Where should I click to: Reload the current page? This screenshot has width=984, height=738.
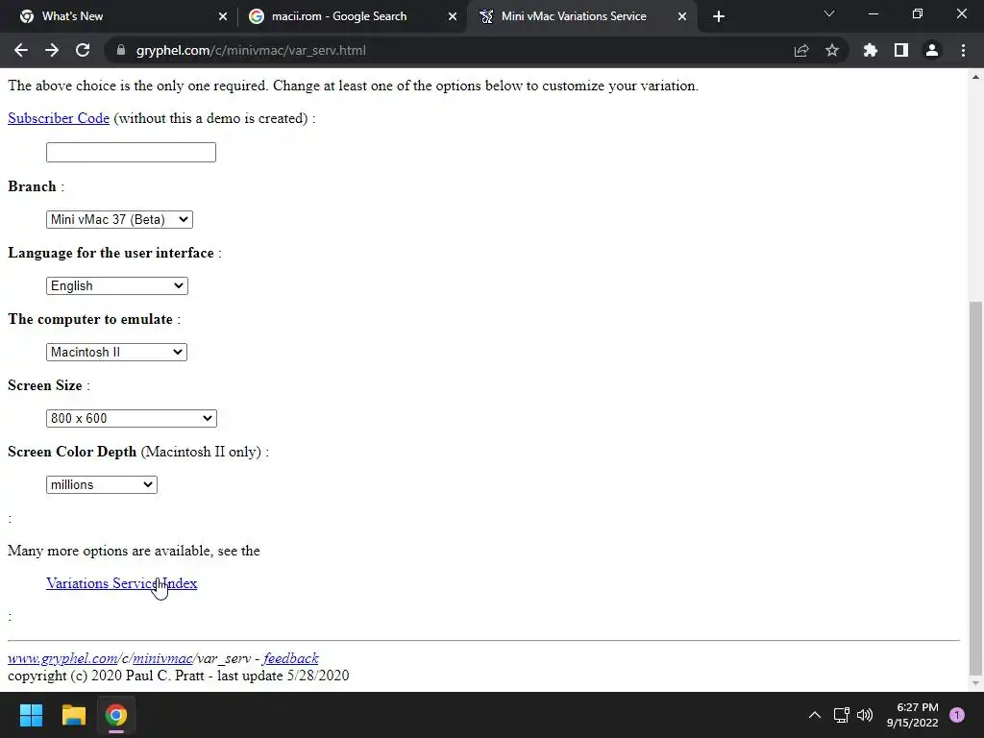(x=83, y=50)
